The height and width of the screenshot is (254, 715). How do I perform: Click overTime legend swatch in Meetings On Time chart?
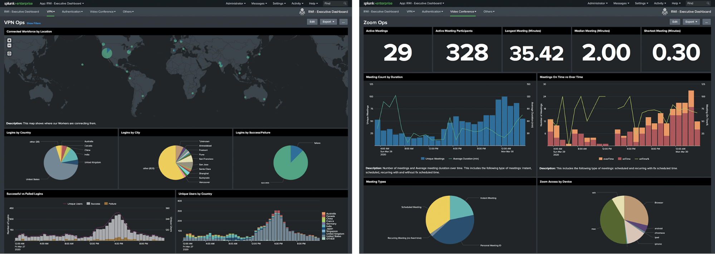click(601, 159)
